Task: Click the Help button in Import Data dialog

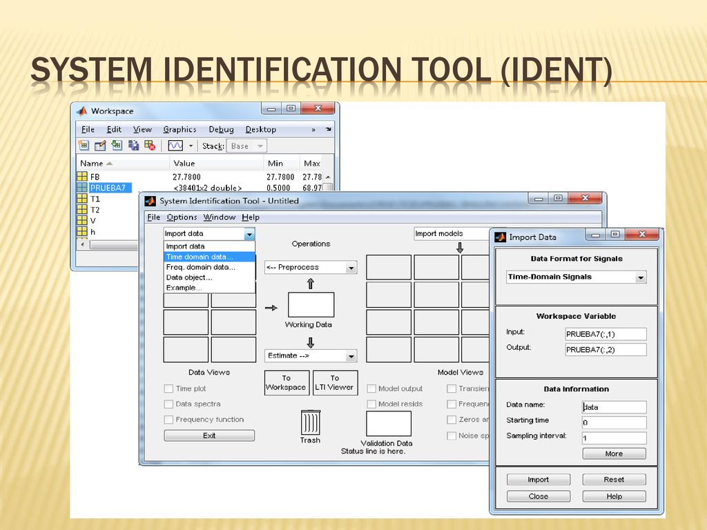Action: point(614,496)
